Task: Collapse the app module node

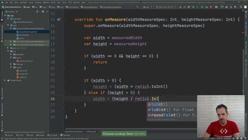Action: (5, 16)
